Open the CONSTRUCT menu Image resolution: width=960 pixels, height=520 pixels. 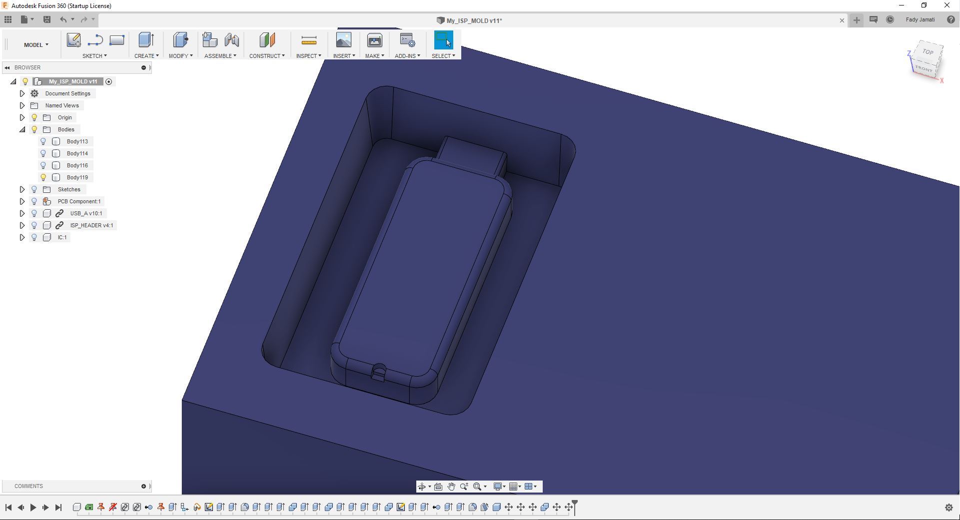[x=267, y=56]
